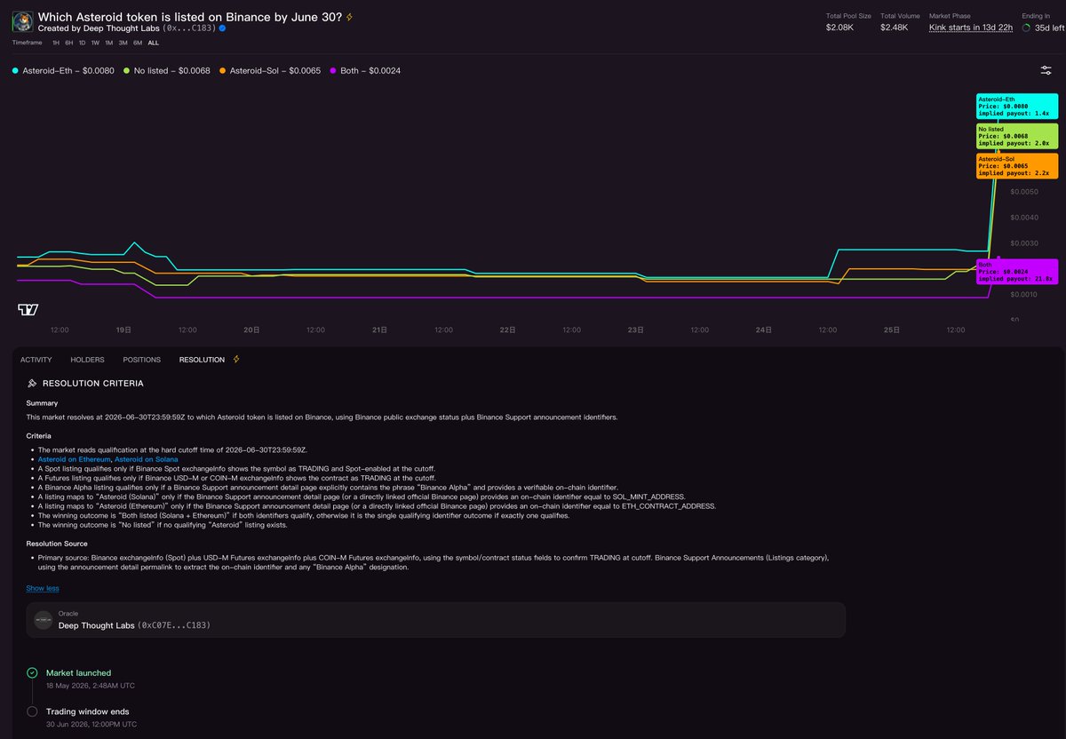Image resolution: width=1066 pixels, height=739 pixels.
Task: Toggle the Asteroid-Sol legend series
Action: click(x=270, y=70)
